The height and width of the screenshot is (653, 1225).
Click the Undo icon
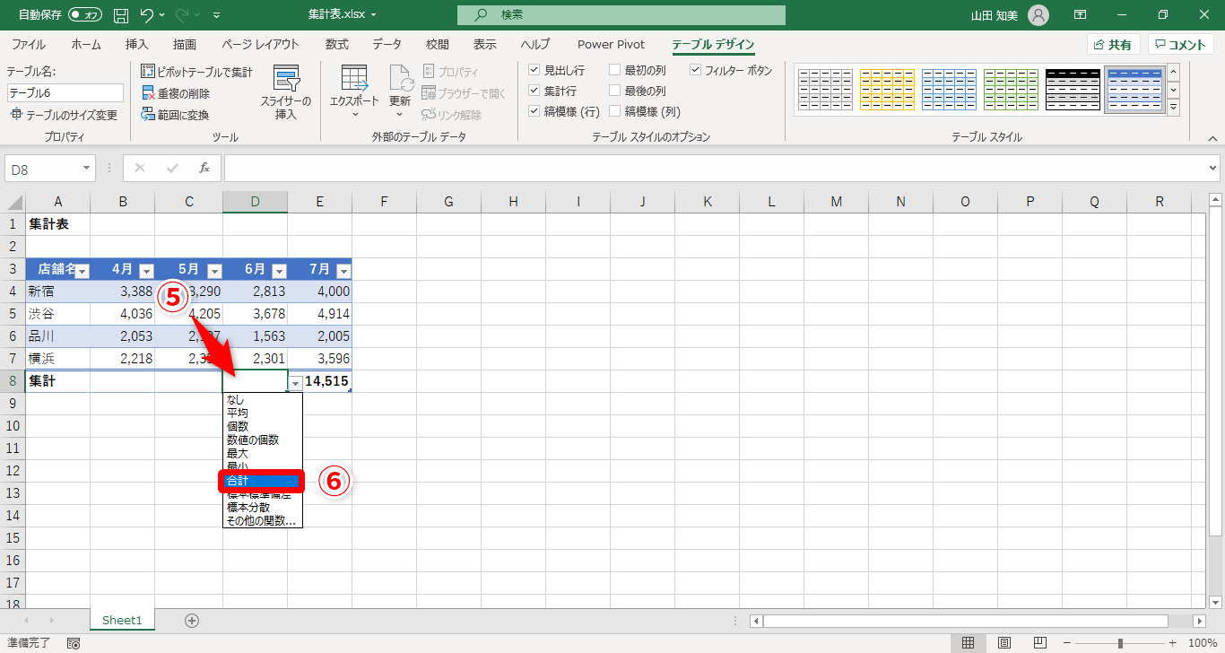point(147,15)
